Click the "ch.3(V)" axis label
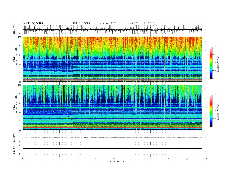The height and width of the screenshot is (178, 231). (14, 138)
